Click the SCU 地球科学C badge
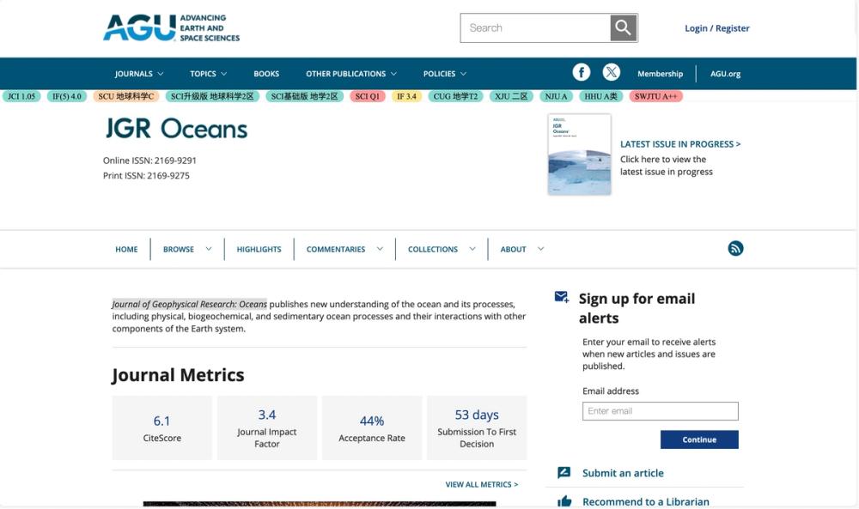 pyautogui.click(x=126, y=96)
